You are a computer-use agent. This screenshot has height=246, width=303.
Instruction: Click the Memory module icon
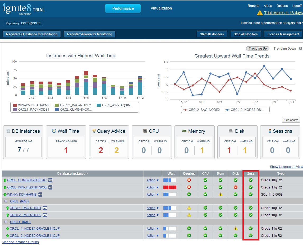pyautogui.click(x=184, y=131)
